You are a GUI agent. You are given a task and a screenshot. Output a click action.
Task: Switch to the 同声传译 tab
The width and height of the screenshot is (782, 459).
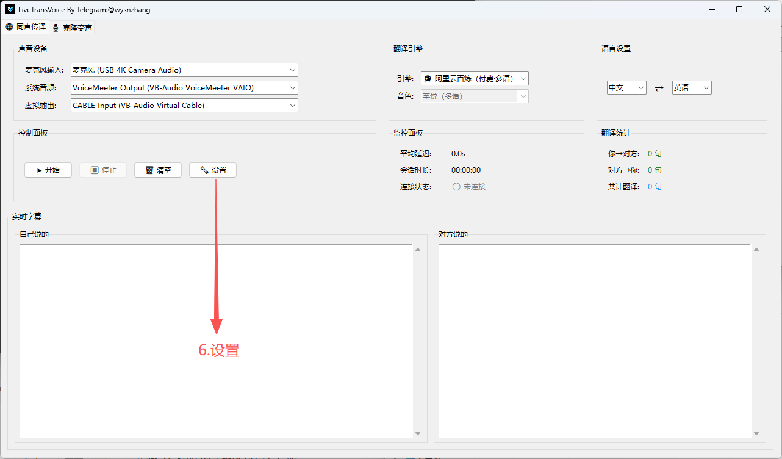[x=26, y=27]
